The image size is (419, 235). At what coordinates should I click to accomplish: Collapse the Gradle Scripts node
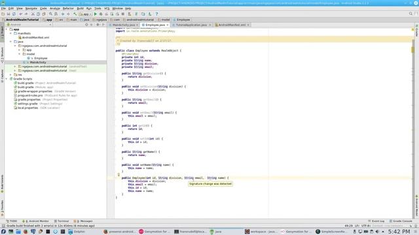pyautogui.click(x=7, y=79)
